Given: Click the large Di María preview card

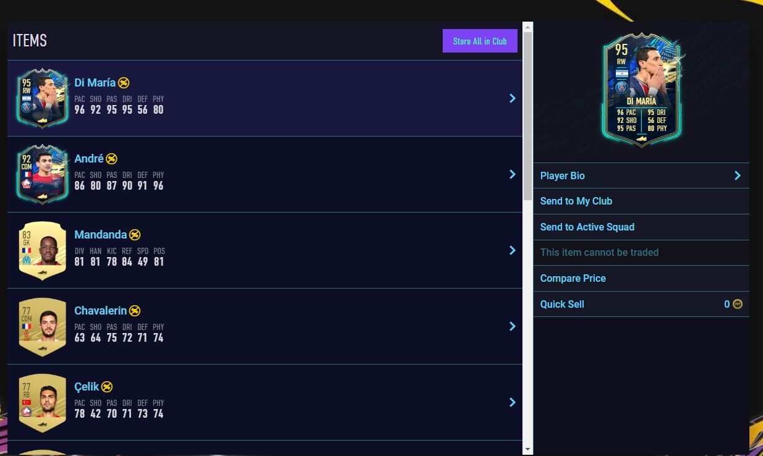Looking at the screenshot, I should (x=641, y=91).
